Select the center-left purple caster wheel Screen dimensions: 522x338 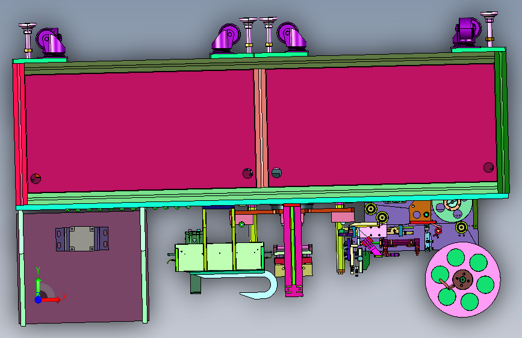pyautogui.click(x=226, y=38)
